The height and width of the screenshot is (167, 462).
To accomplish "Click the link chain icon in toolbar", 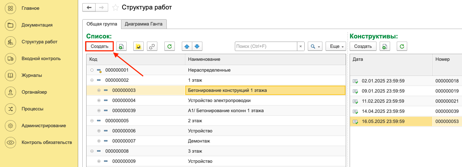I will [152, 46].
